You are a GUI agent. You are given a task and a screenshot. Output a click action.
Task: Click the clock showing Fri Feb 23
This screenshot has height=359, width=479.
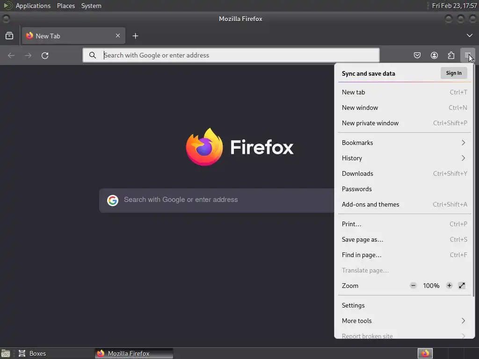(454, 6)
